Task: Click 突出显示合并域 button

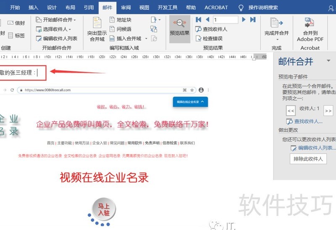Action: [x=97, y=29]
